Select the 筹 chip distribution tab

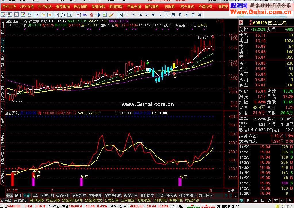click(x=290, y=200)
